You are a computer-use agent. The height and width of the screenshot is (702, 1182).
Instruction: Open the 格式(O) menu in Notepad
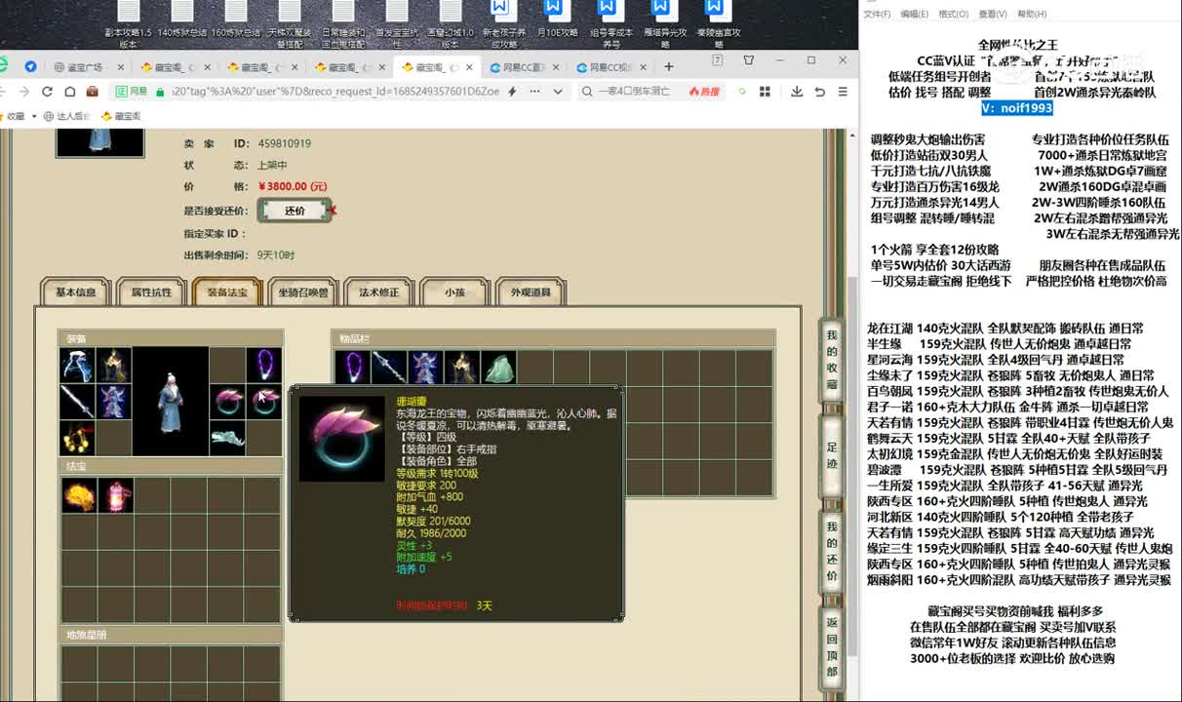click(953, 15)
